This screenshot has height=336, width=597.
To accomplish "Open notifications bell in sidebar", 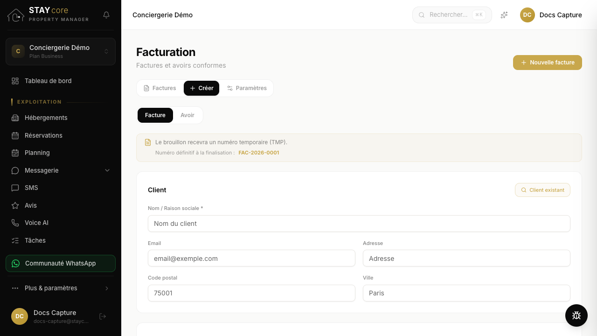I will [x=106, y=15].
